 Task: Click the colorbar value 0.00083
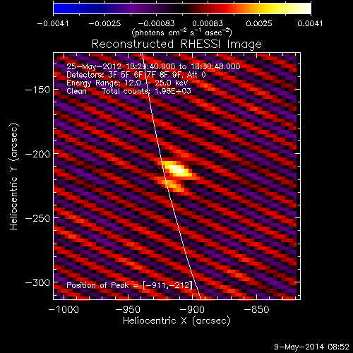click(x=208, y=23)
